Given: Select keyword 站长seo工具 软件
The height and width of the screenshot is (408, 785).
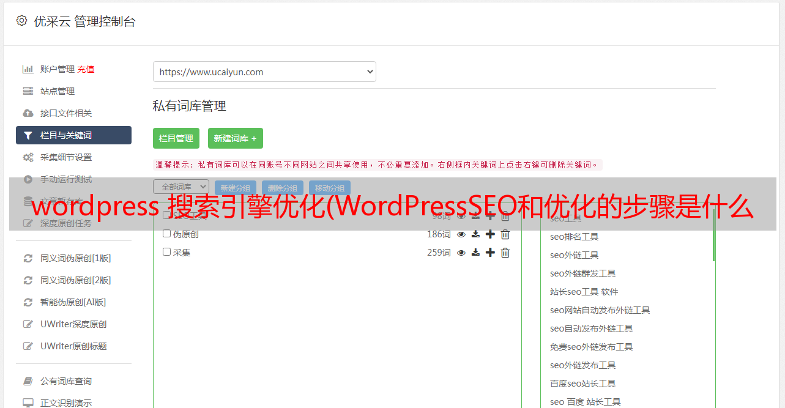Looking at the screenshot, I should click(584, 292).
